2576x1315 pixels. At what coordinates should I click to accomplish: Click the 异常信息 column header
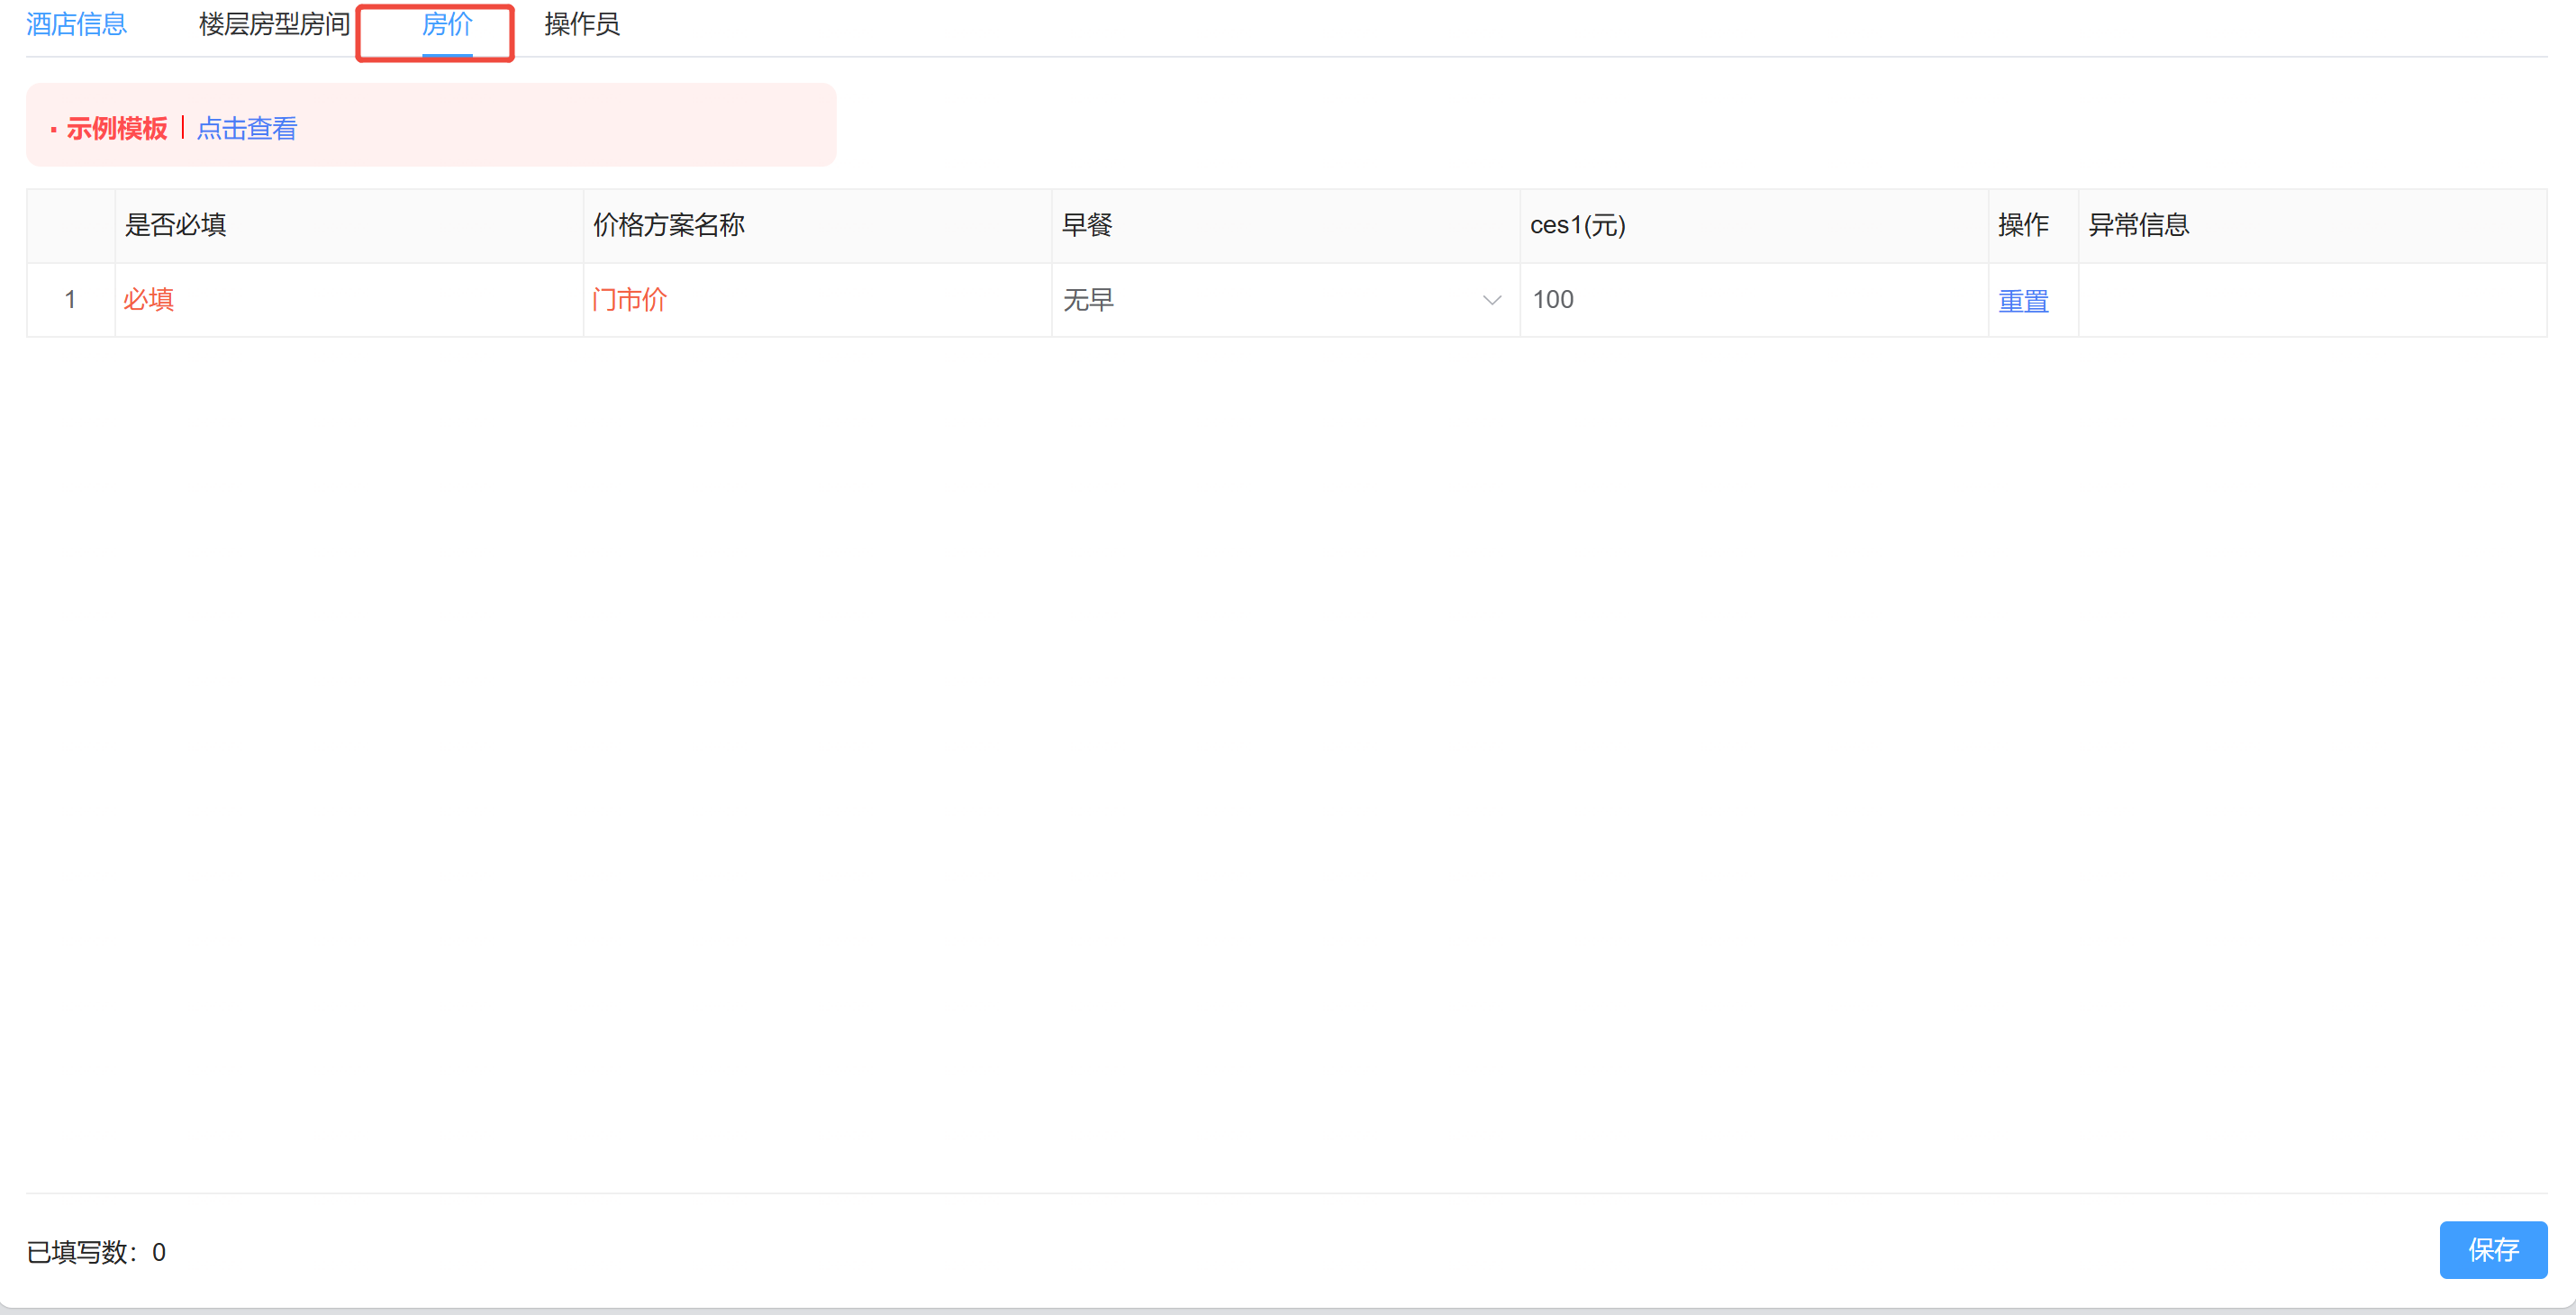point(2139,225)
